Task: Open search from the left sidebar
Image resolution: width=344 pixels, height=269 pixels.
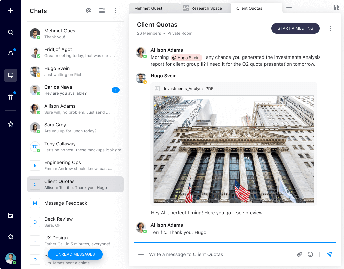Action: click(x=11, y=32)
